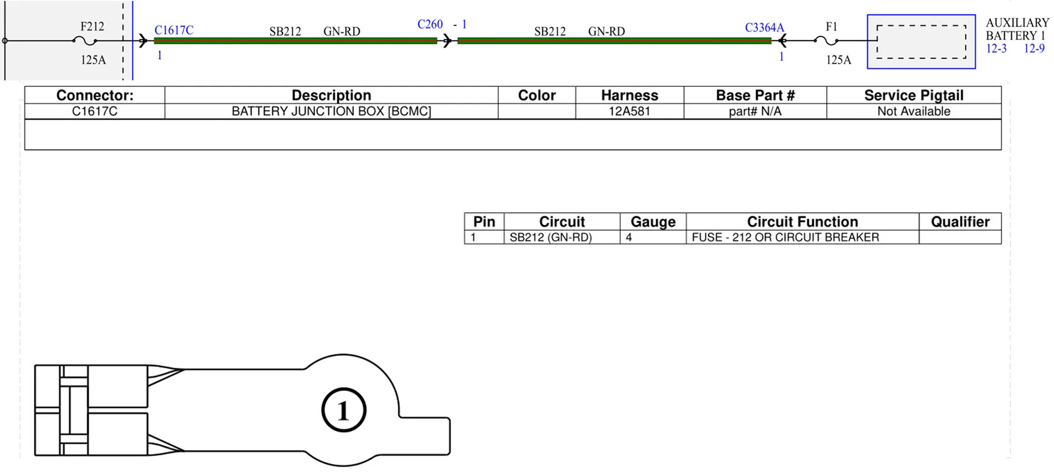The image size is (1054, 474).
Task: Select the right SB212 GN-RD wire segment
Action: [x=614, y=40]
